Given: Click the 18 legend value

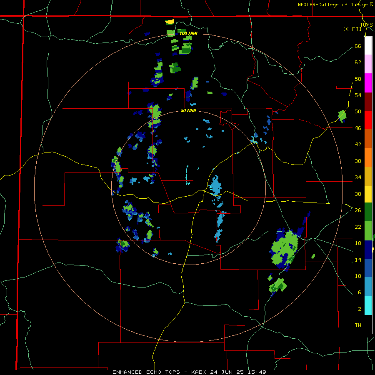Looking at the screenshot, I should [358, 243].
